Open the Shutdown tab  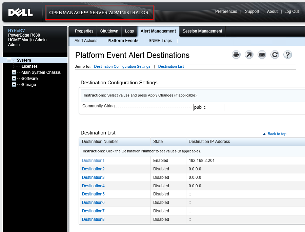109,31
